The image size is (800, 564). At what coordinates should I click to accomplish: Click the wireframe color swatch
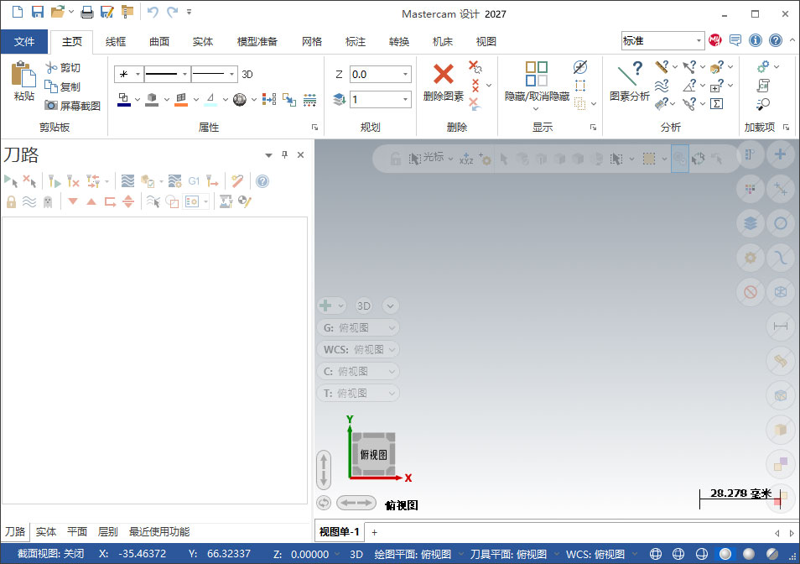pos(124,99)
